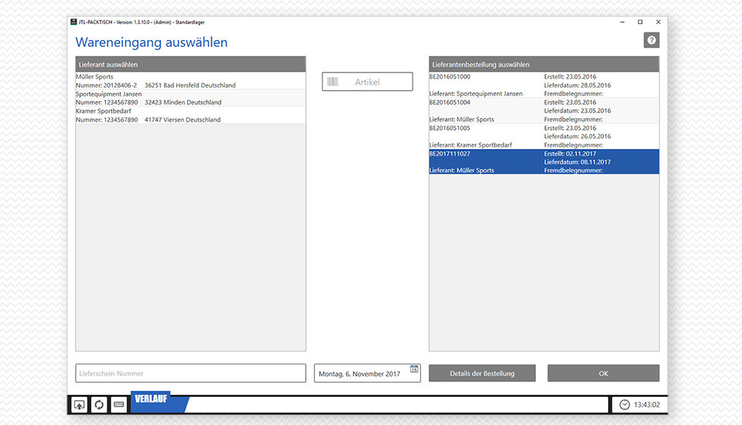This screenshot has height=425, width=742.
Task: Confirm with the OK button
Action: 603,373
